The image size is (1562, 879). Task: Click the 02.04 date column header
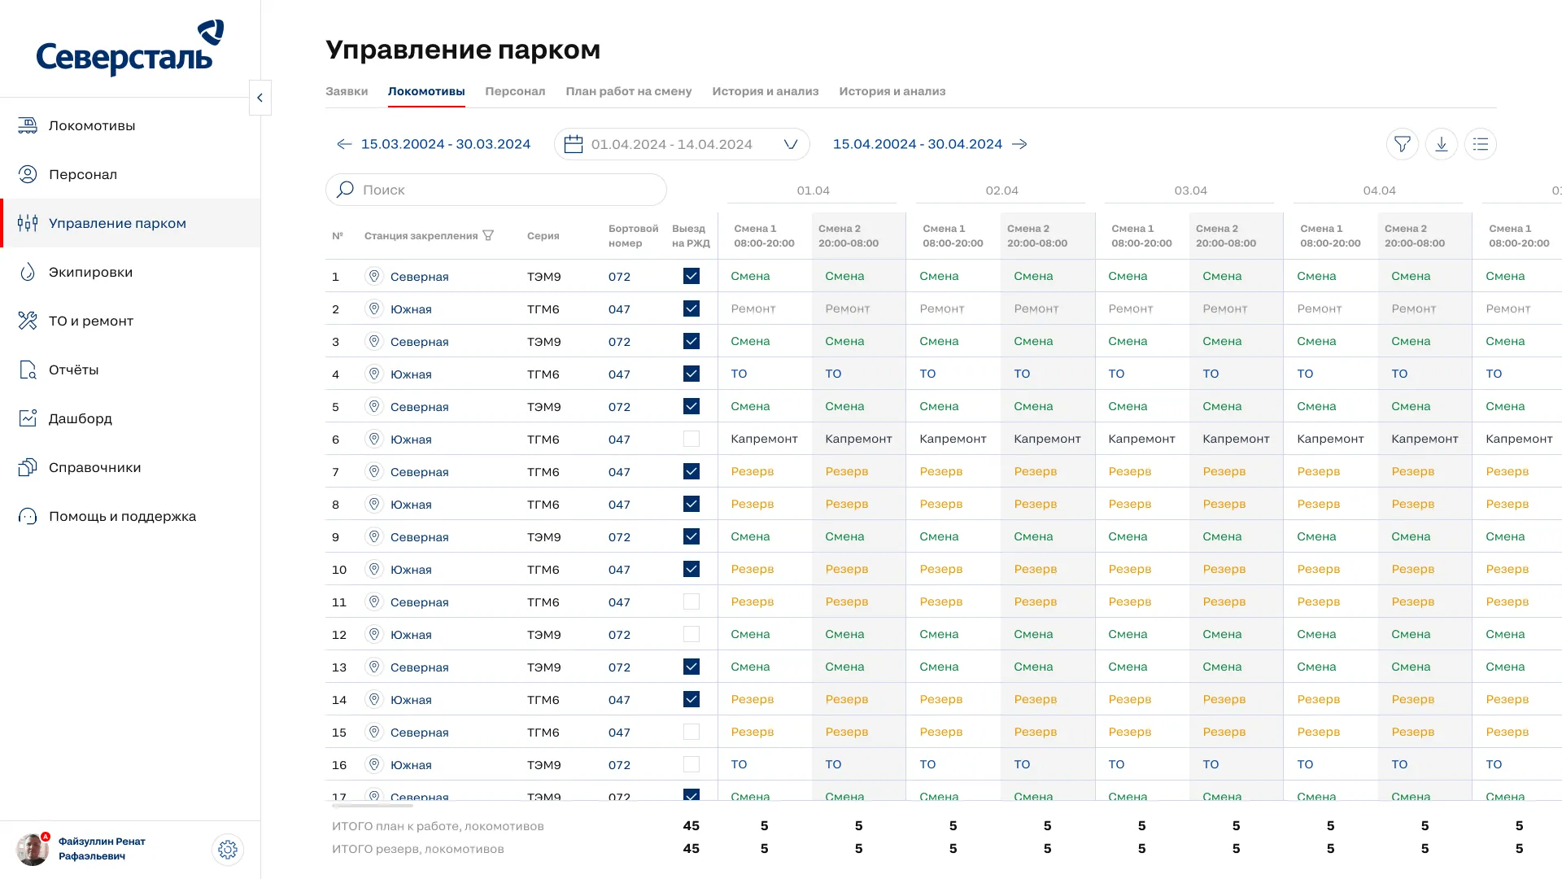click(x=1001, y=190)
